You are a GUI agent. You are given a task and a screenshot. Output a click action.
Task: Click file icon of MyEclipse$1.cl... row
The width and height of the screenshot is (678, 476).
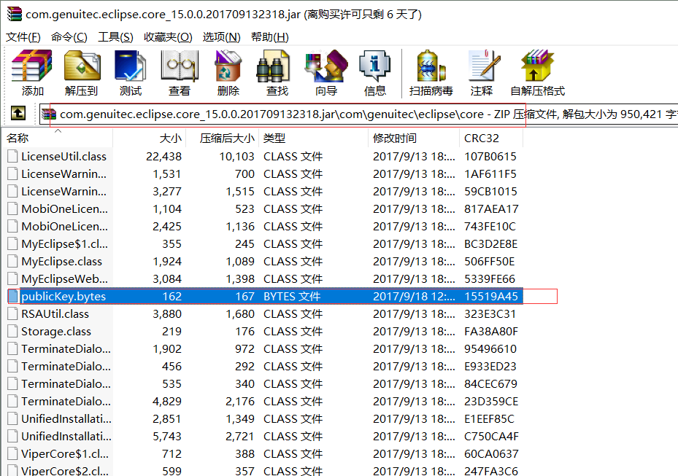click(x=13, y=244)
